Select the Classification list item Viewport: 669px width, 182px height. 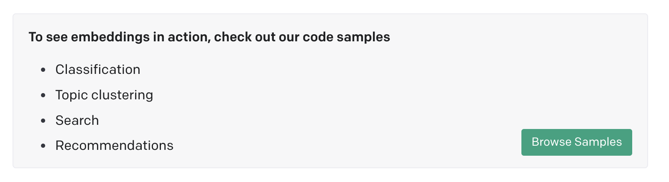(x=98, y=69)
